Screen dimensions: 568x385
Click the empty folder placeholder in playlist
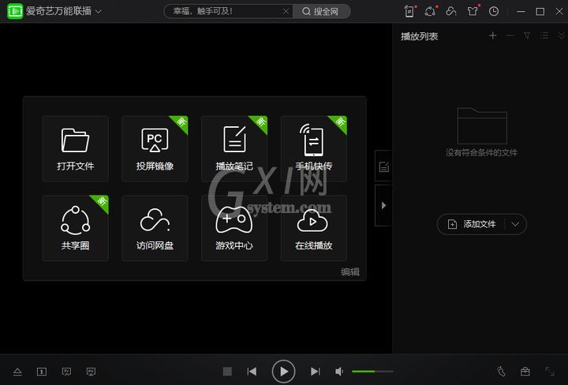(482, 126)
